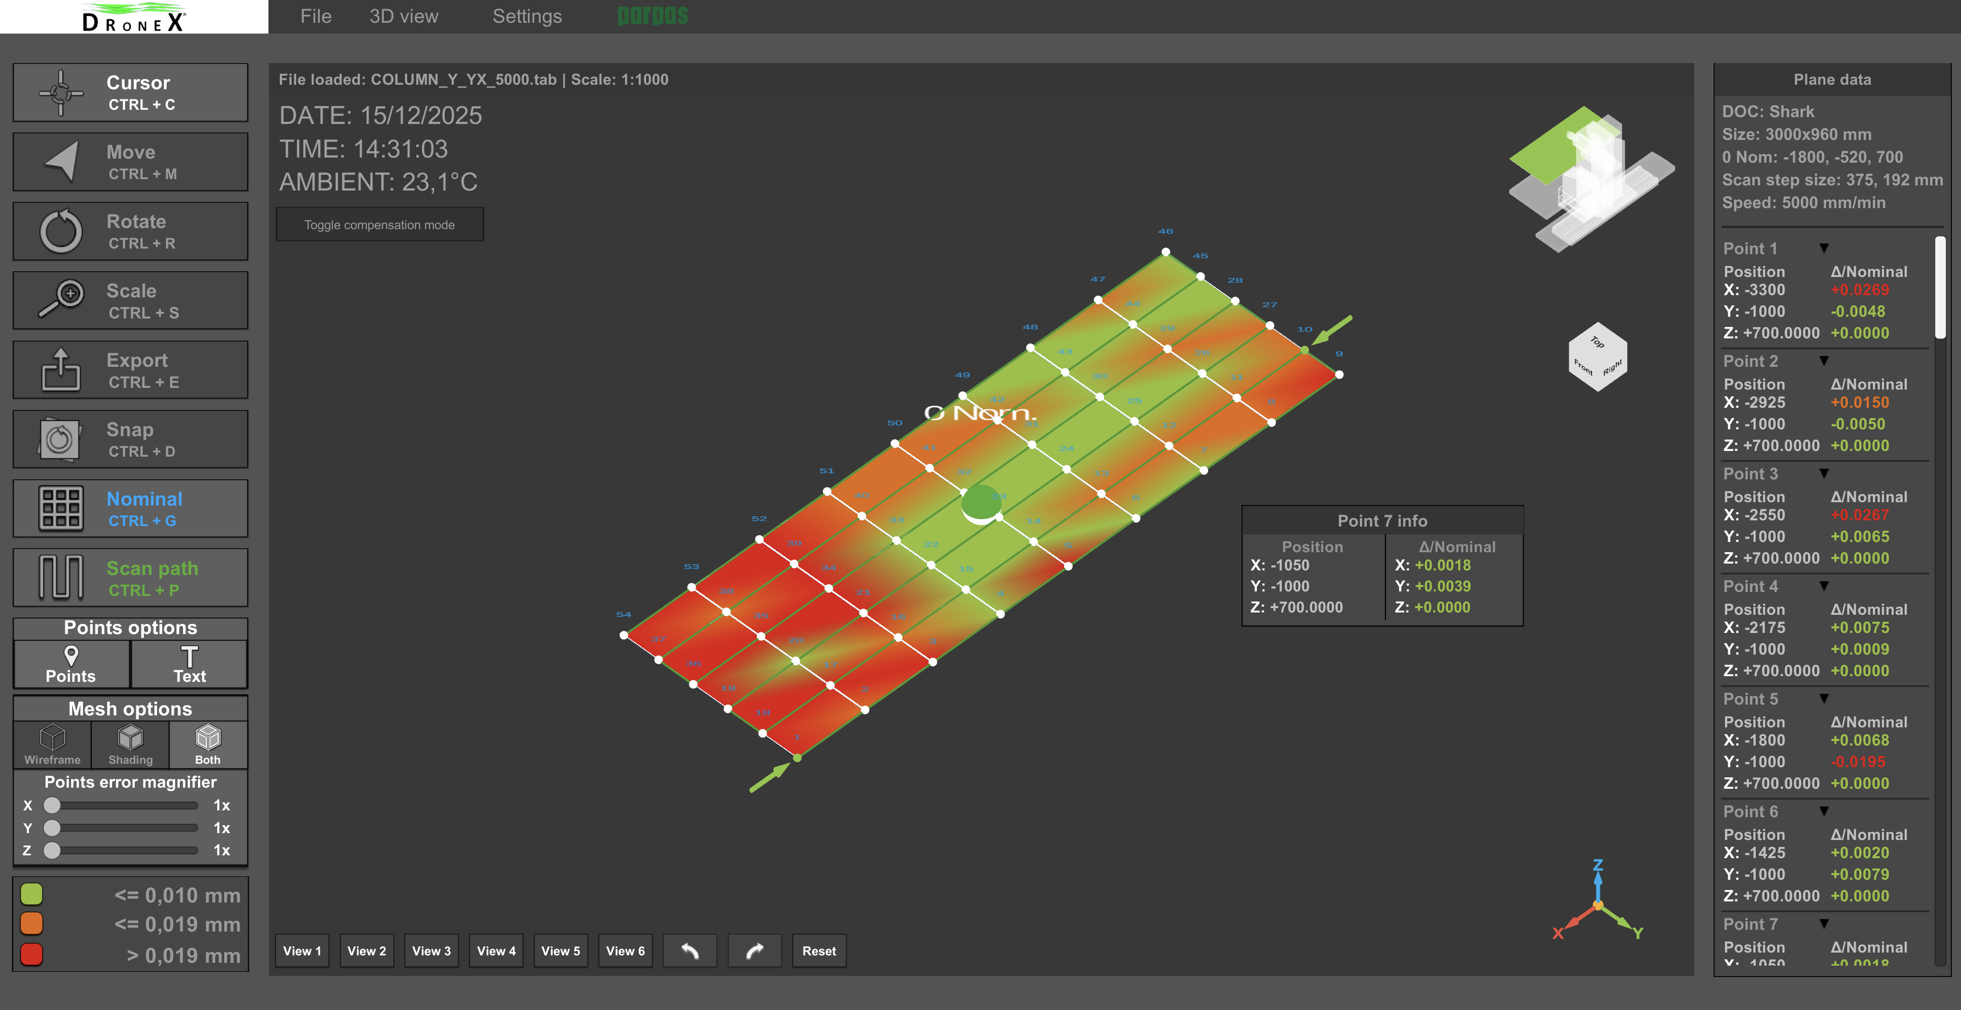Viewport: 1961px width, 1010px height.
Task: Switch to View 3 camera preset
Action: pyautogui.click(x=431, y=951)
